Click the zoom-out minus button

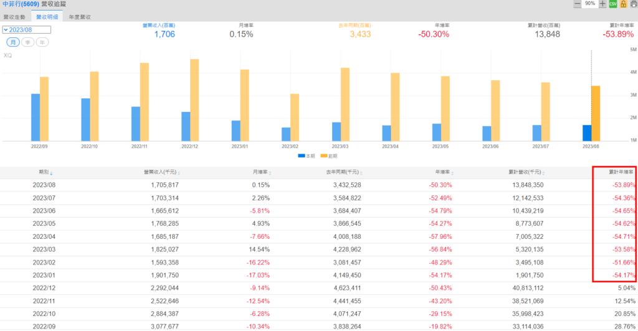(577, 4)
